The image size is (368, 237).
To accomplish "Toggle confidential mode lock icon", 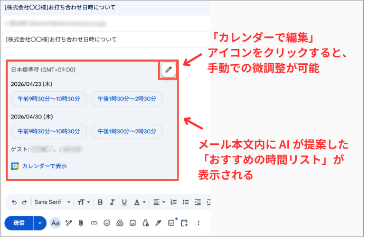I will [x=145, y=223].
